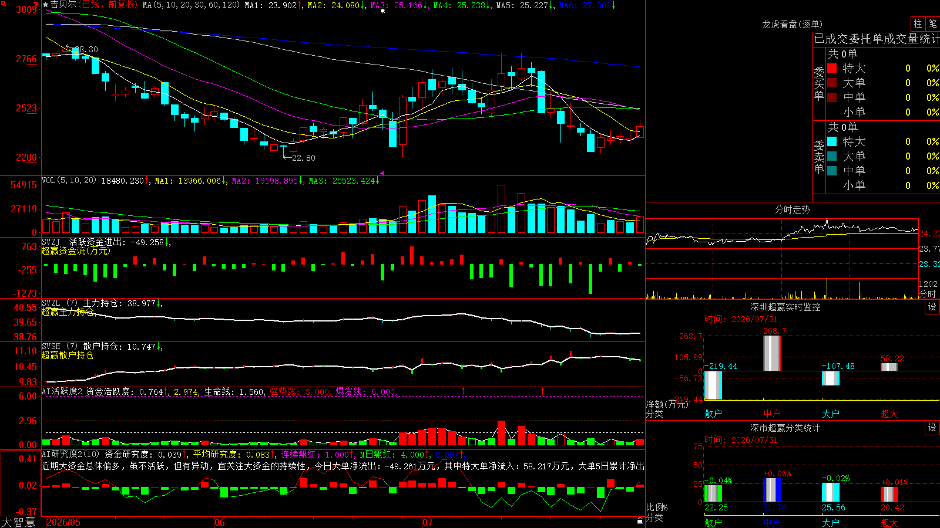The image size is (940, 528).
Task: Click the 深圳超赢实时监控 panel title
Action: 785,307
